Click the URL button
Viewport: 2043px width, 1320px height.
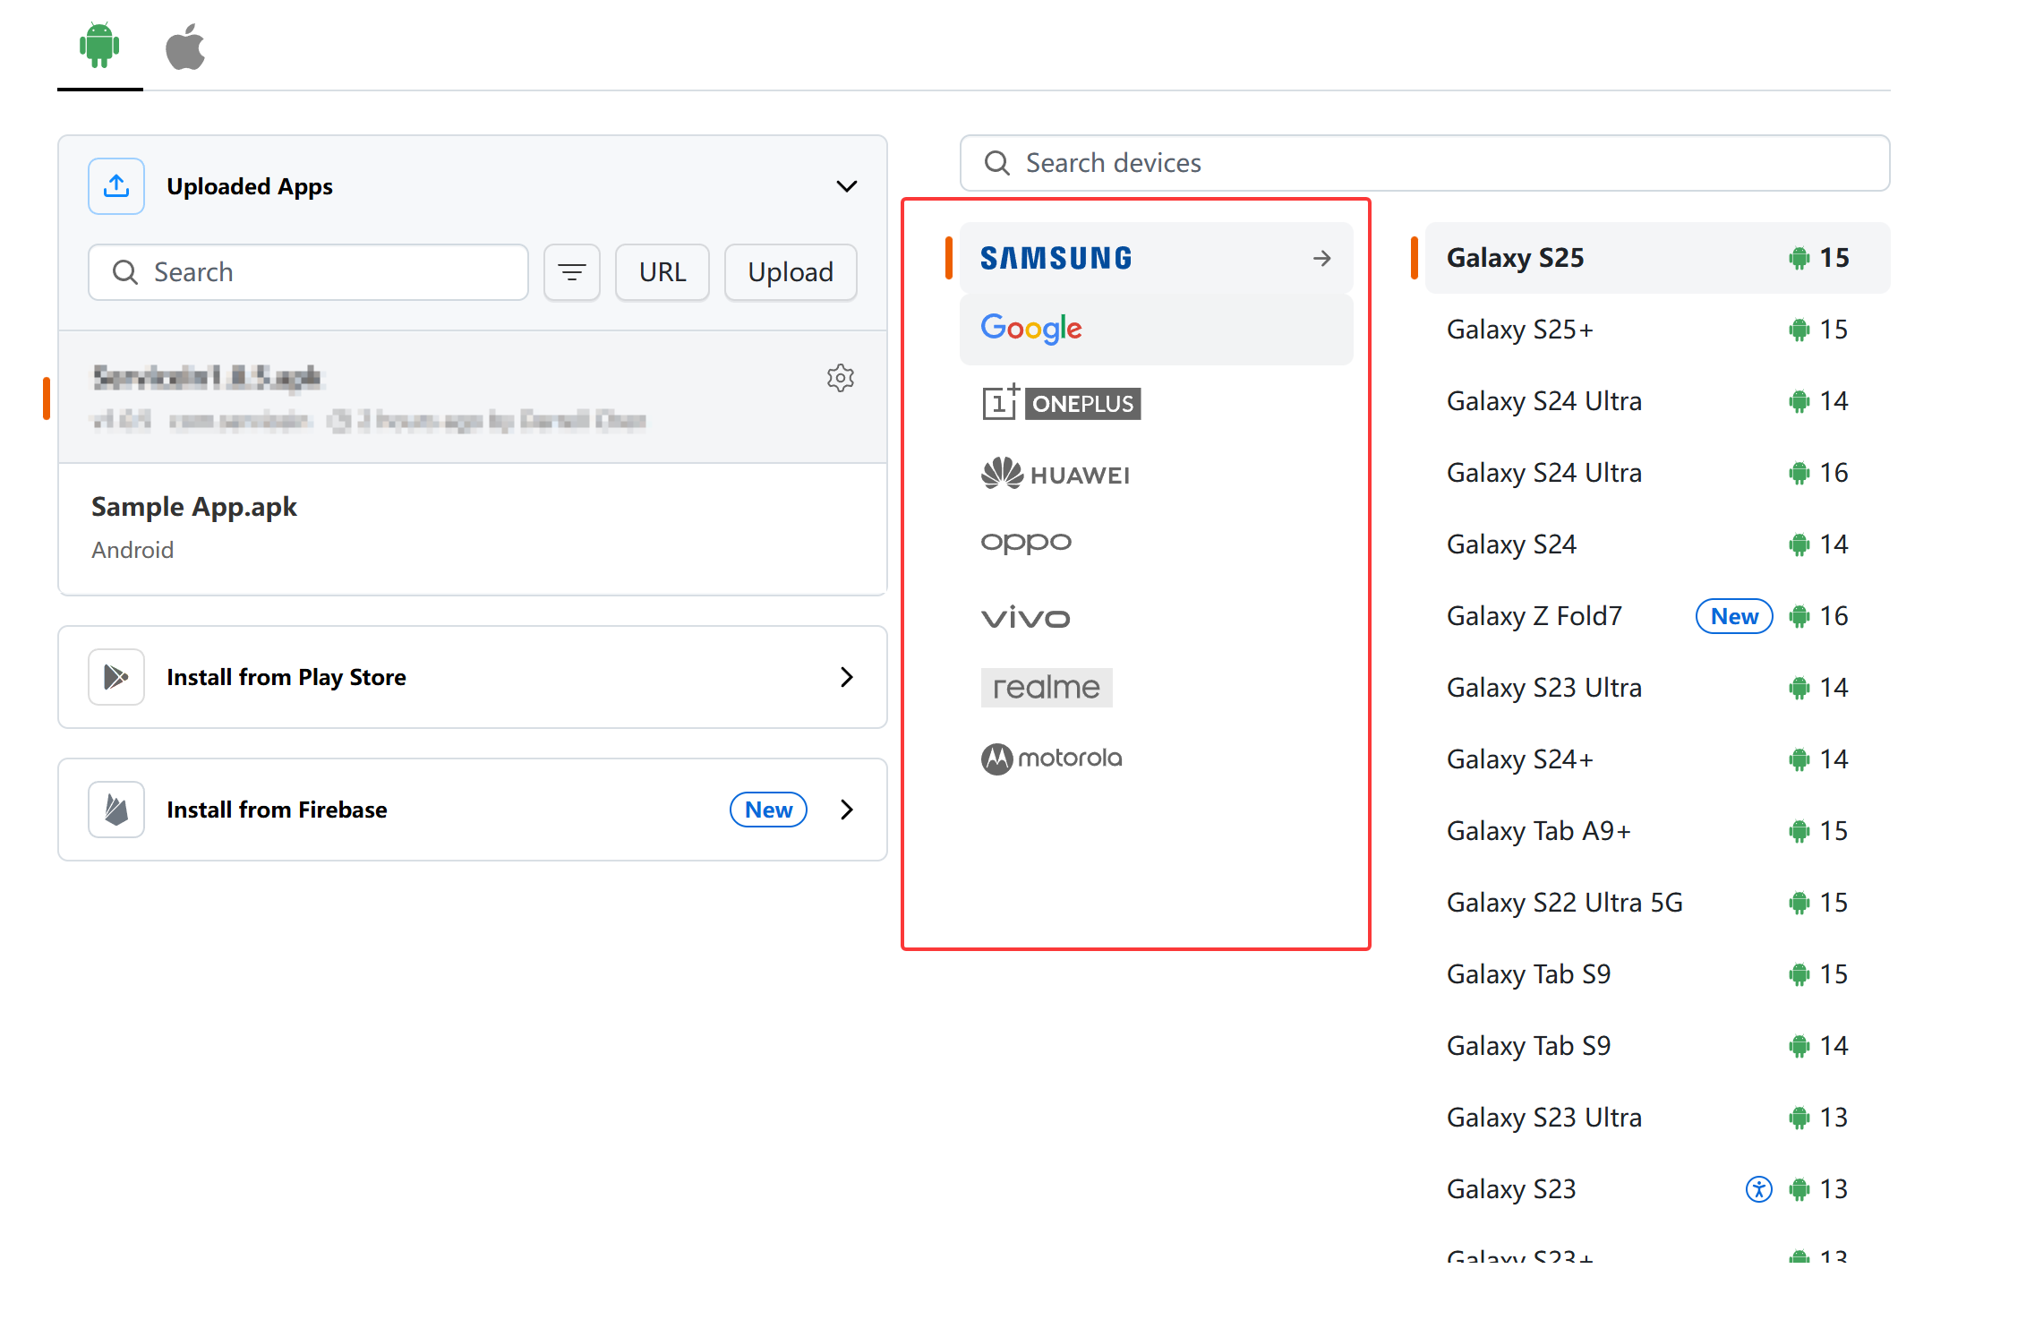(662, 272)
